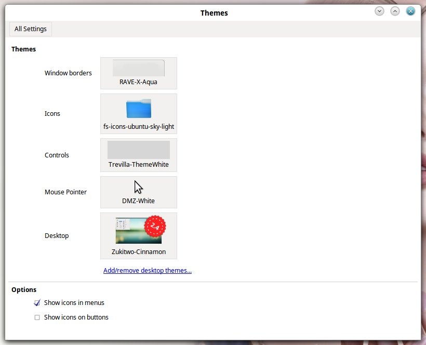The image size is (426, 345).
Task: Go back to All Settings
Action: pyautogui.click(x=31, y=29)
